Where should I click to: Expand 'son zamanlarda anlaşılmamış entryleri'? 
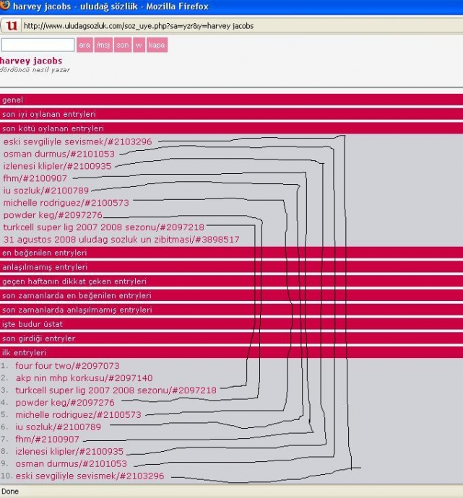231,310
